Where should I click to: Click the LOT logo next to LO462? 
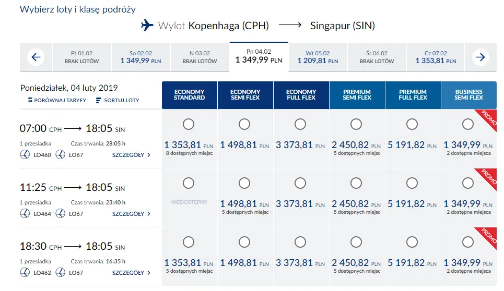click(25, 272)
